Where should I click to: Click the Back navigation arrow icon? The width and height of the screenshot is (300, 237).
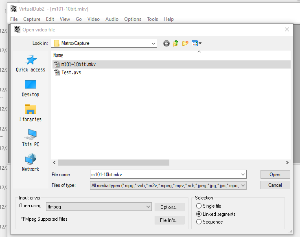coord(166,44)
